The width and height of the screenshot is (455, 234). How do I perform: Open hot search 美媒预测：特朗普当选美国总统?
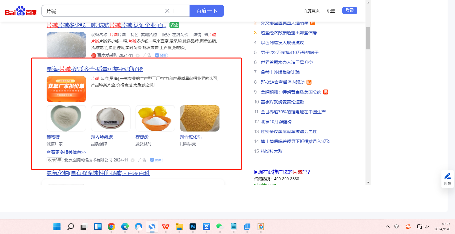[x=291, y=92]
